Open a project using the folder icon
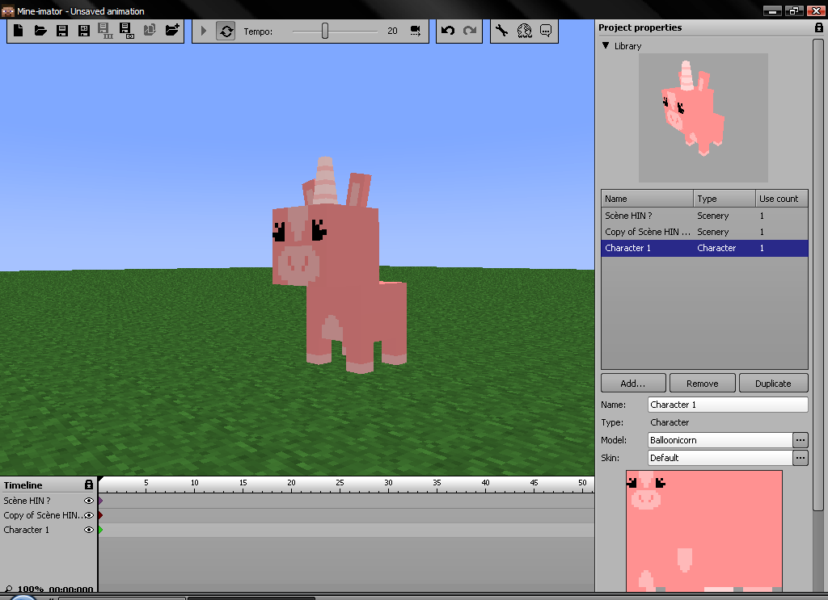 (40, 31)
